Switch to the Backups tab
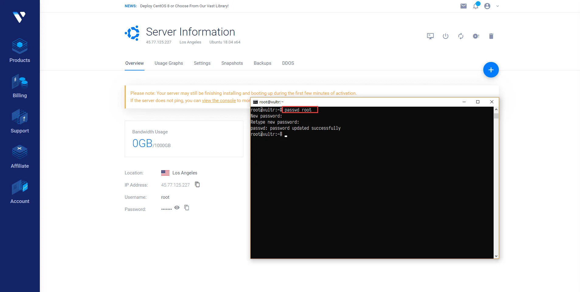Image resolution: width=580 pixels, height=292 pixels. (x=262, y=63)
